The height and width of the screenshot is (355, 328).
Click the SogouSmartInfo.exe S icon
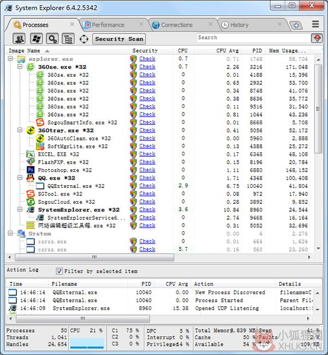tap(40, 122)
